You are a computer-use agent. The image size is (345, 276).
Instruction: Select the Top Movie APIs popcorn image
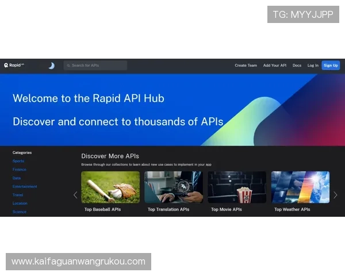(x=237, y=187)
